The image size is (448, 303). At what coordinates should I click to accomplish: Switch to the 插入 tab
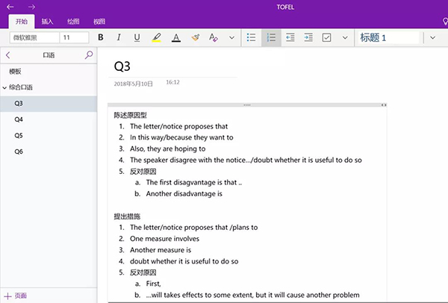[x=47, y=22]
